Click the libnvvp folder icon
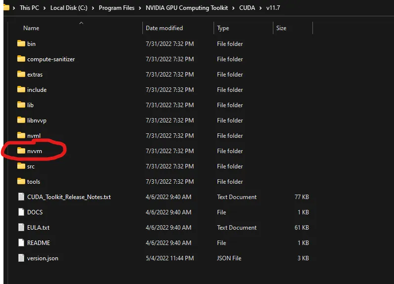The width and height of the screenshot is (394, 284). tap(21, 121)
